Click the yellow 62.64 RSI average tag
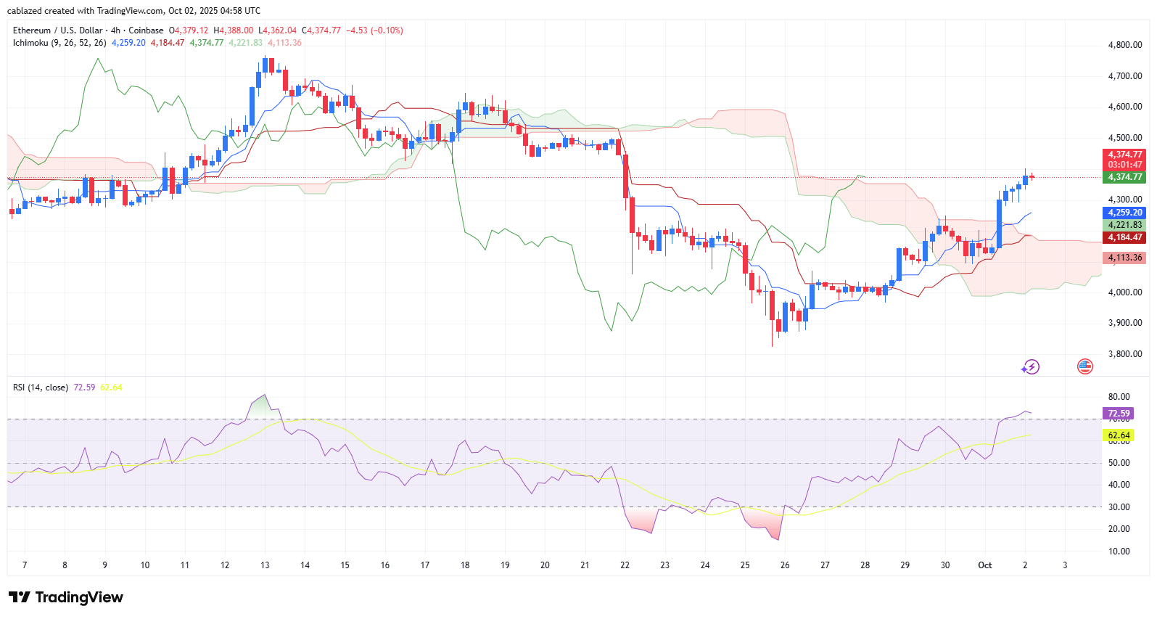Screen dimensions: 1157x619 coord(1119,435)
